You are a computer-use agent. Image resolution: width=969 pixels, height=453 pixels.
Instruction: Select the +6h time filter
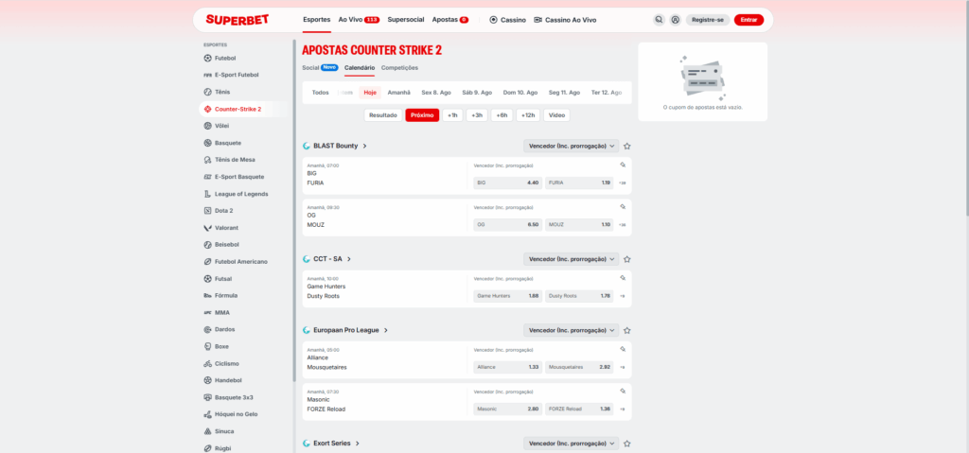pyautogui.click(x=502, y=115)
